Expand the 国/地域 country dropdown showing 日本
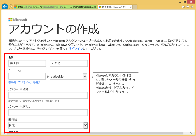This screenshot has width=196, height=136. coord(85,126)
